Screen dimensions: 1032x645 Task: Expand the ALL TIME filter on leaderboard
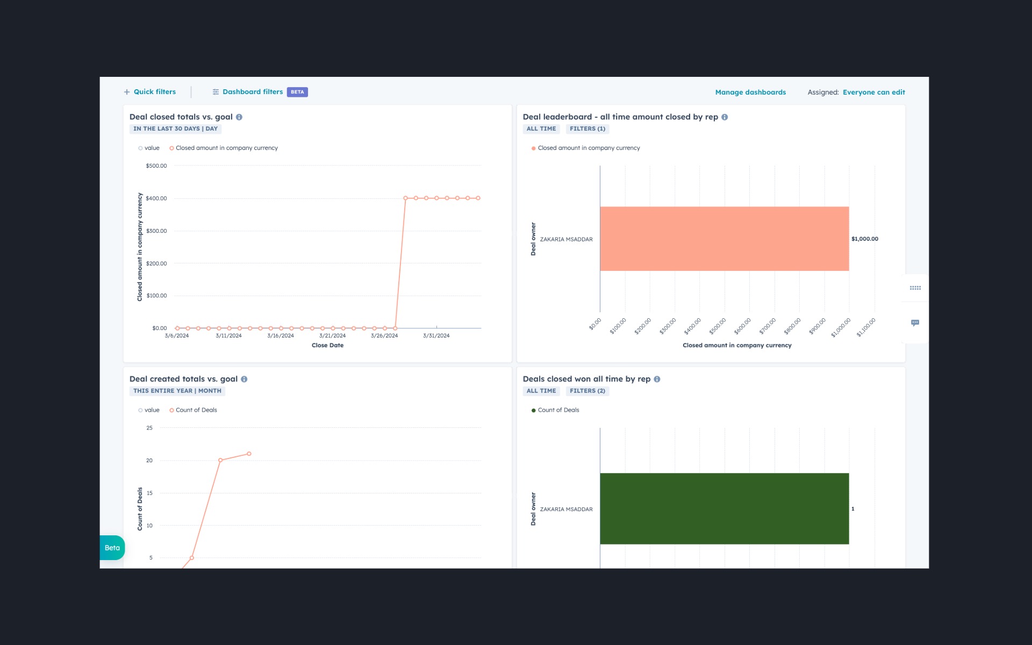click(x=541, y=128)
